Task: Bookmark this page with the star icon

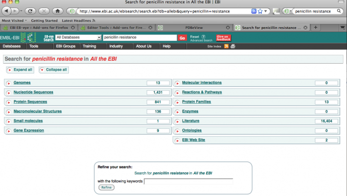Action: point(260,11)
